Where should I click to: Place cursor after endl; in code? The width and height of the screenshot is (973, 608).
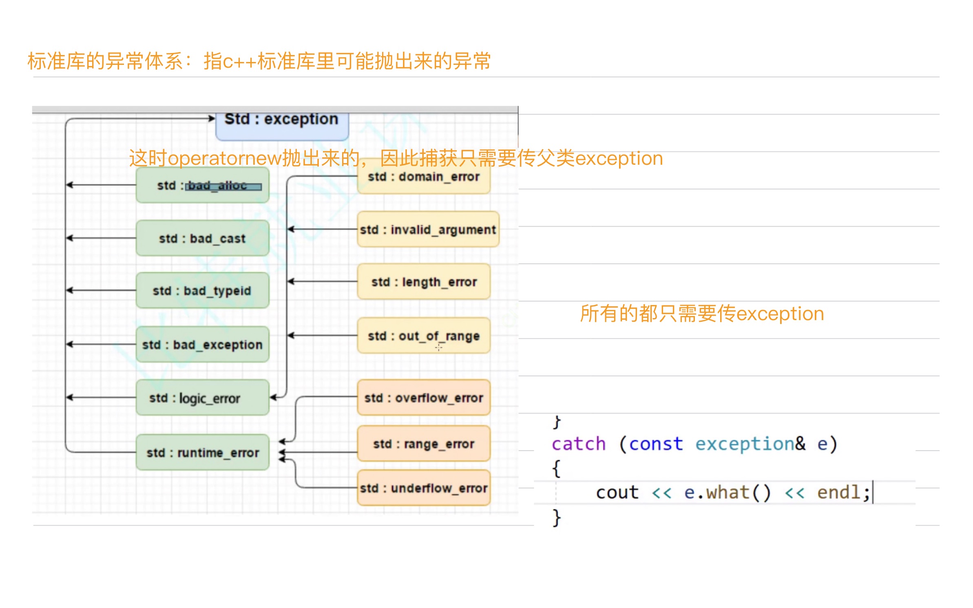coord(872,493)
